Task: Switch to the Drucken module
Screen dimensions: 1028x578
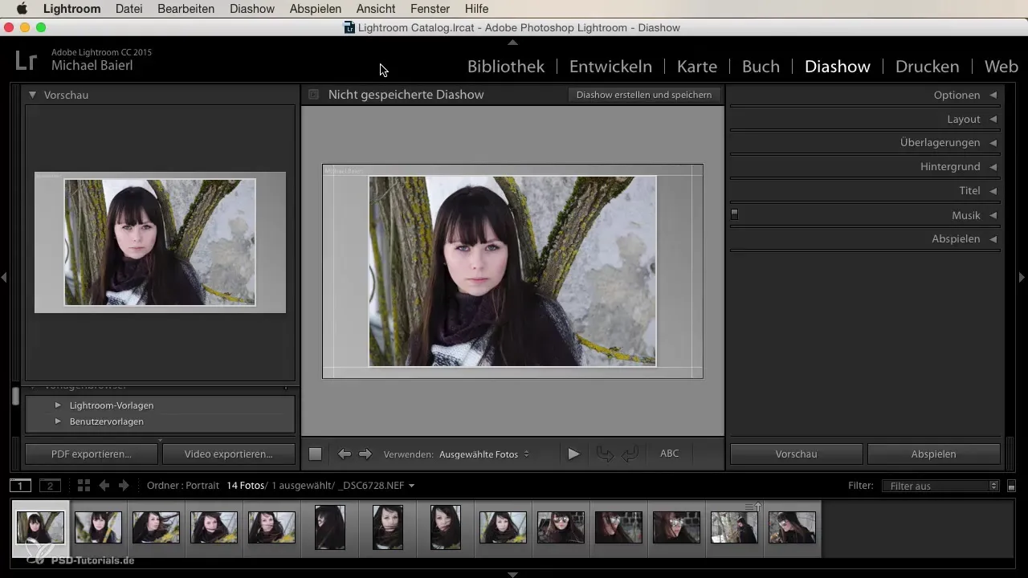Action: (x=928, y=67)
